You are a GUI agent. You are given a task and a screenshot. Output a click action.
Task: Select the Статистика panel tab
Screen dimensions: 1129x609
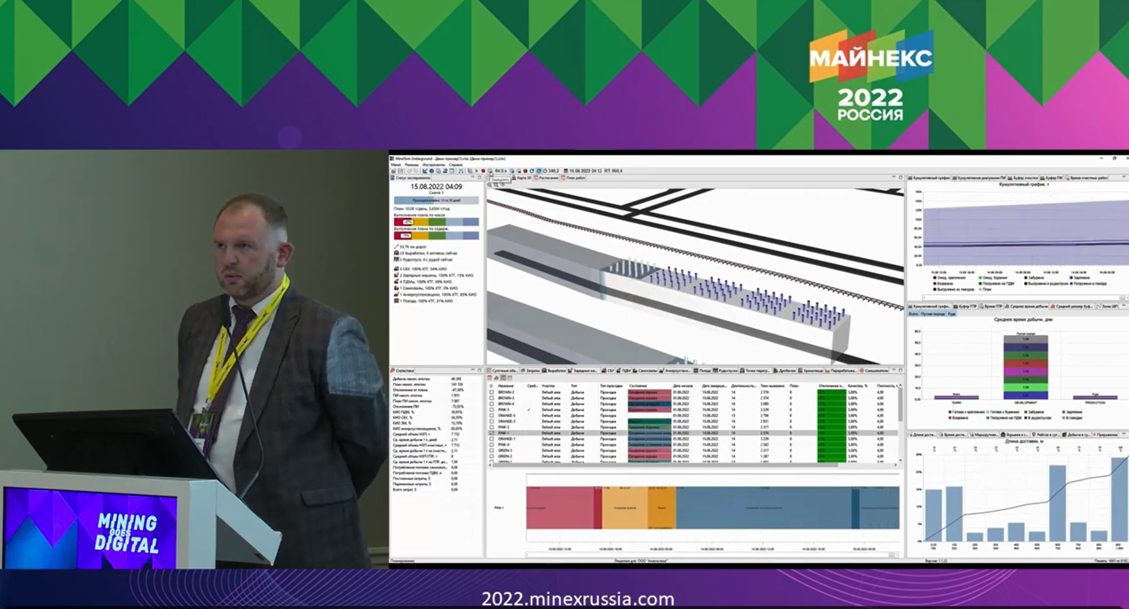[404, 371]
